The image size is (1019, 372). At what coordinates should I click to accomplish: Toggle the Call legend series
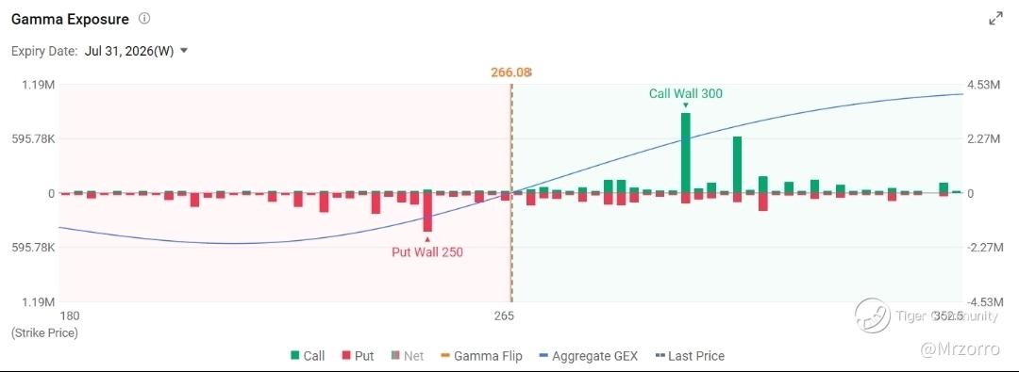click(308, 356)
